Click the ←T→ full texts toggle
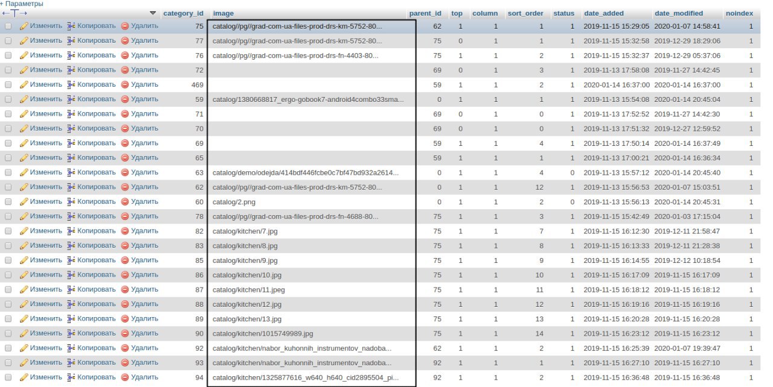Viewport: 773px width, 387px height. [x=14, y=13]
